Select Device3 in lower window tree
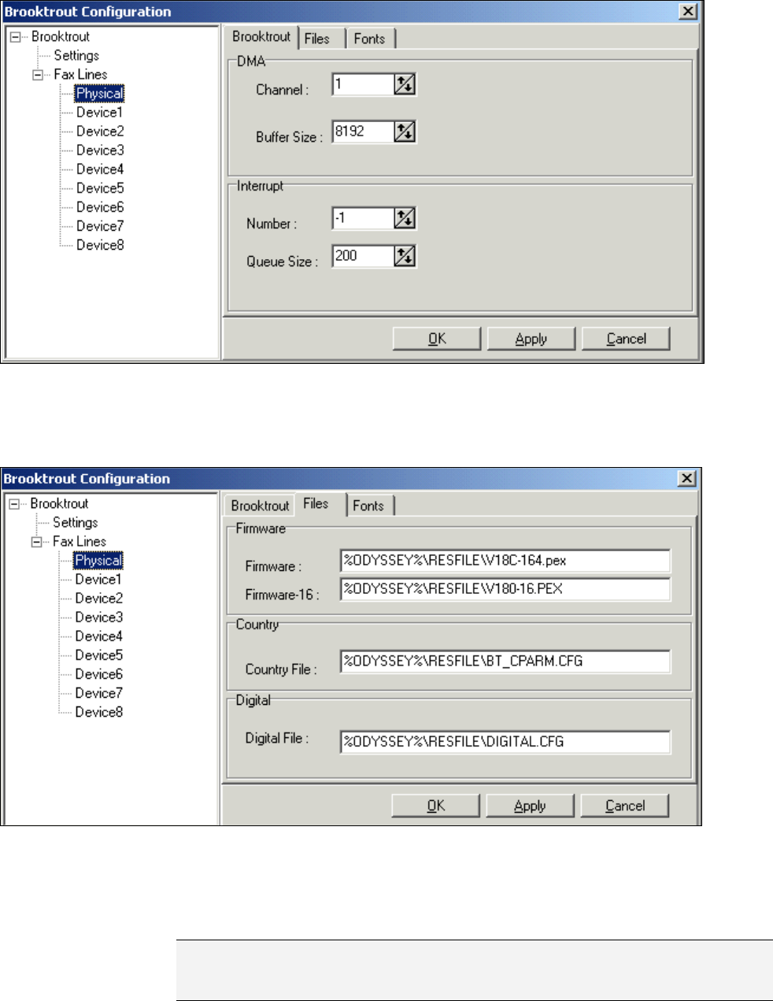 [98, 617]
